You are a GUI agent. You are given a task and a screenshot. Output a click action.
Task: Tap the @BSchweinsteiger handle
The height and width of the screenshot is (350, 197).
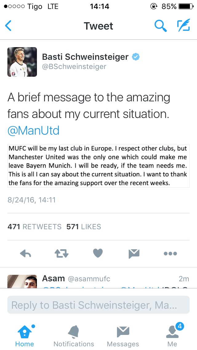[74, 67]
